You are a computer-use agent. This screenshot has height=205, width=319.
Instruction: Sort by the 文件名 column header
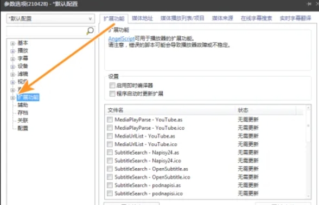(170, 110)
